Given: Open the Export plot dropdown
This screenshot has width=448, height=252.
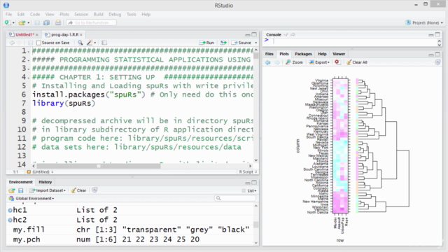Looking at the screenshot, I should 319,62.
